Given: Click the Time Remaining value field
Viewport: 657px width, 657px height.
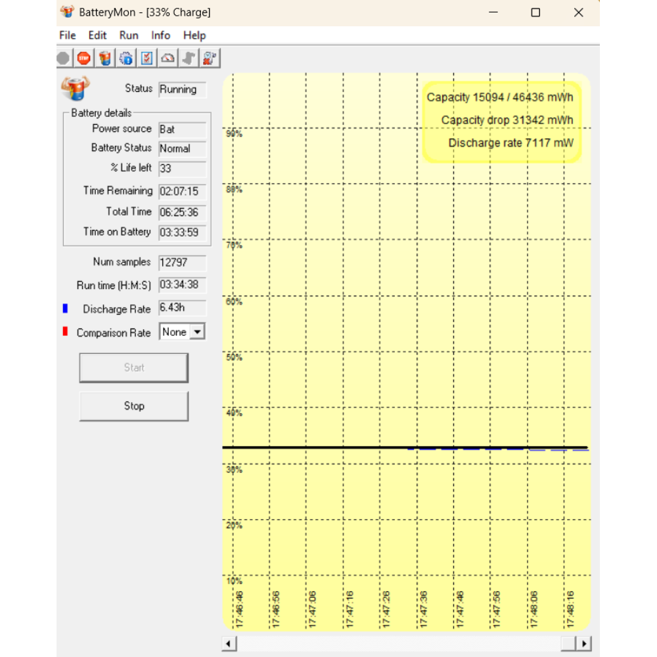Looking at the screenshot, I should pyautogui.click(x=182, y=192).
